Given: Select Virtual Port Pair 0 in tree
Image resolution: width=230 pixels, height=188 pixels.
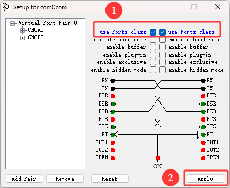Looking at the screenshot, I should 48,23.
